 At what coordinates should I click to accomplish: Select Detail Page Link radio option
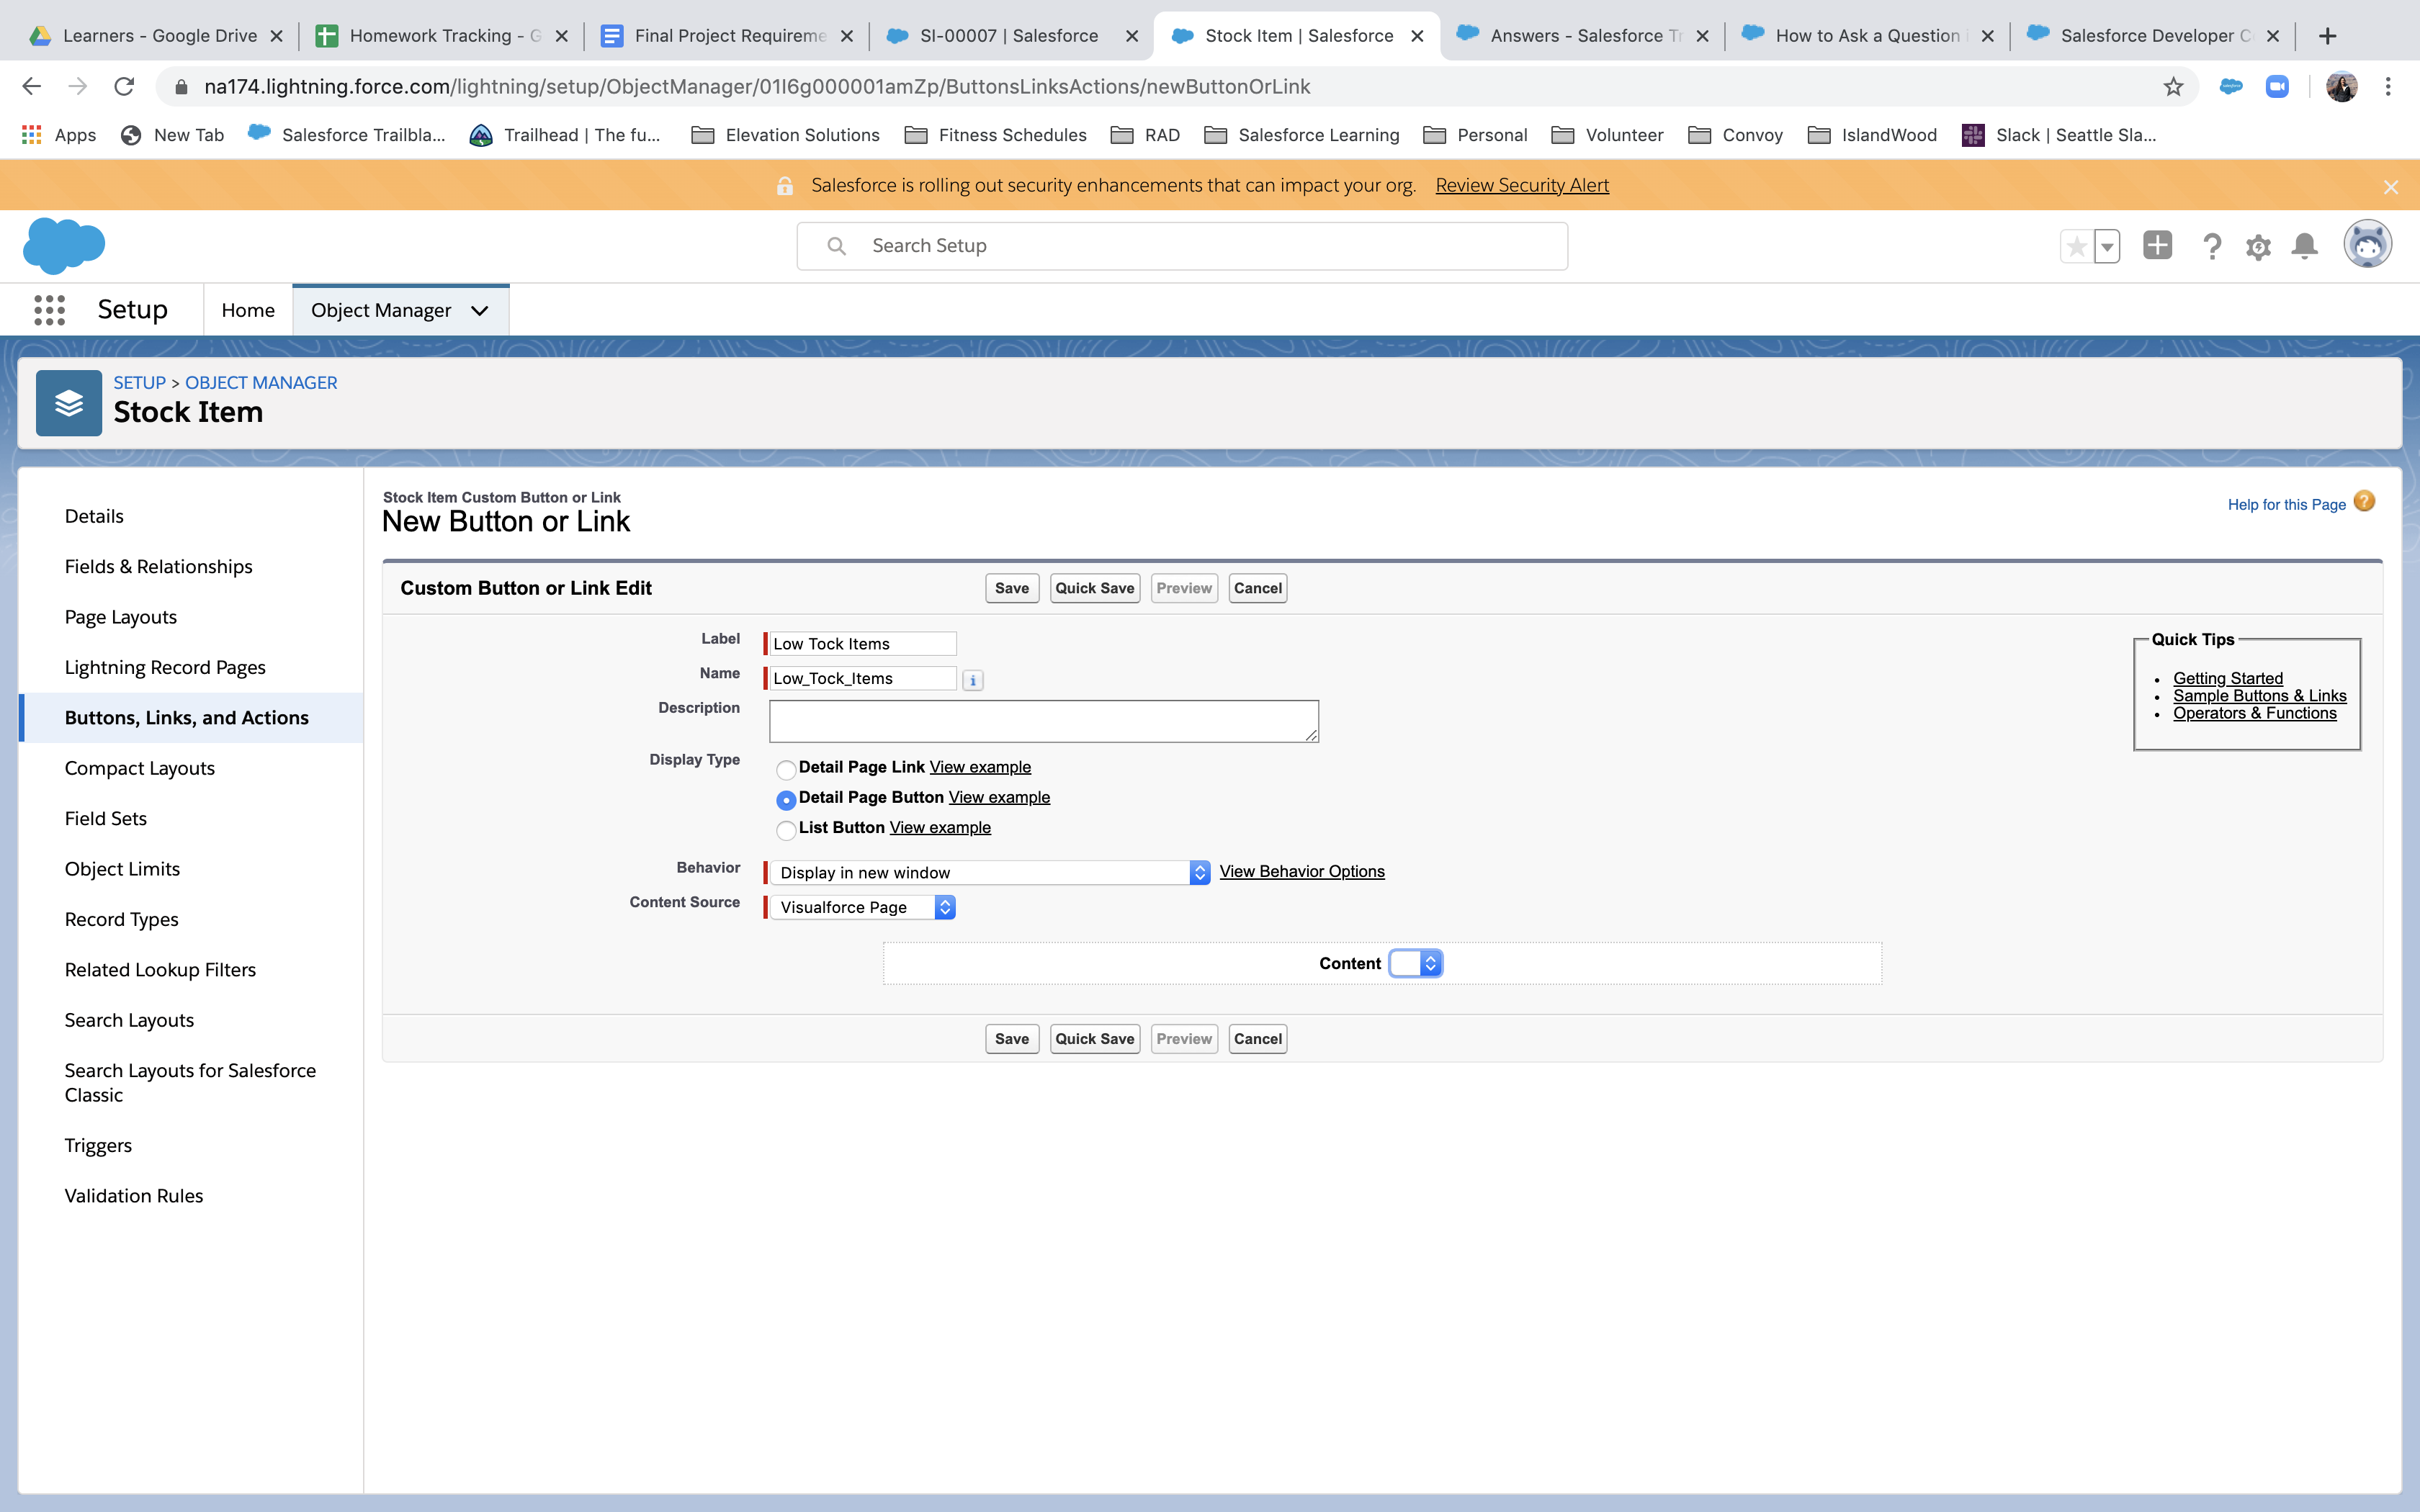(786, 769)
